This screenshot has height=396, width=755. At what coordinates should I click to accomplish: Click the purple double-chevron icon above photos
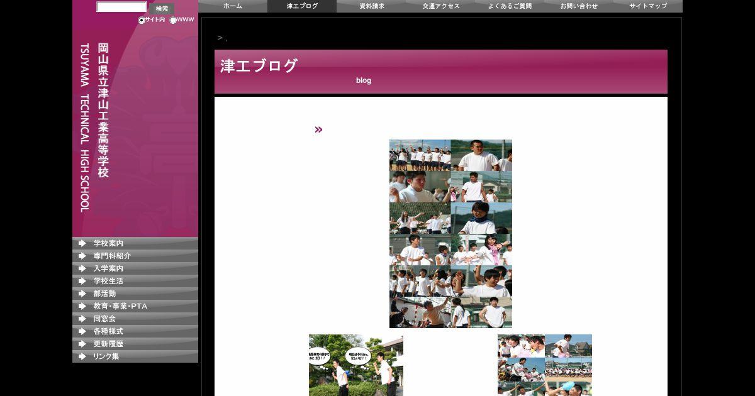pos(318,129)
